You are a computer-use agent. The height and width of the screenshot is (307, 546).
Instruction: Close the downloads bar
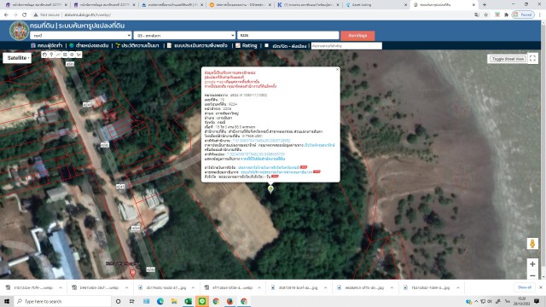(541, 287)
